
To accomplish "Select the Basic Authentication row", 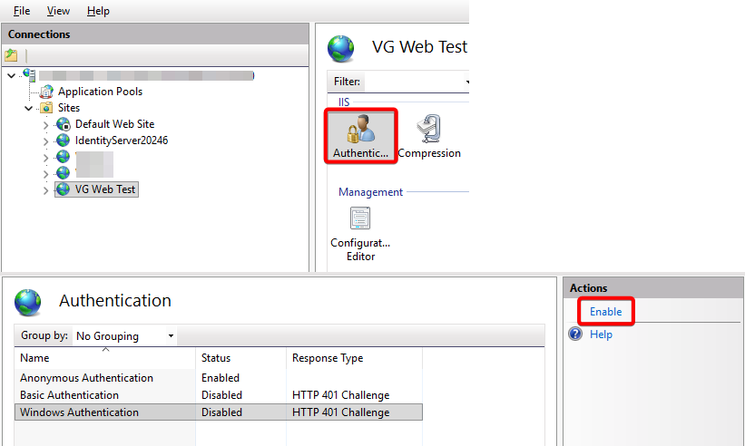I will coord(70,395).
